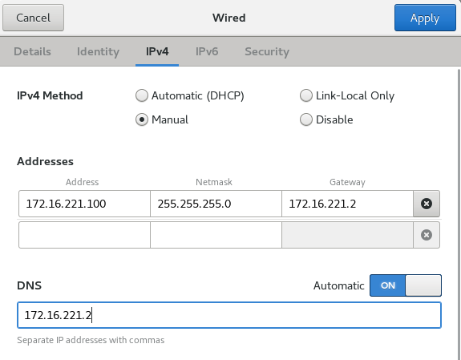461x360 pixels.
Task: Go to the Security tab
Action: coord(267,51)
